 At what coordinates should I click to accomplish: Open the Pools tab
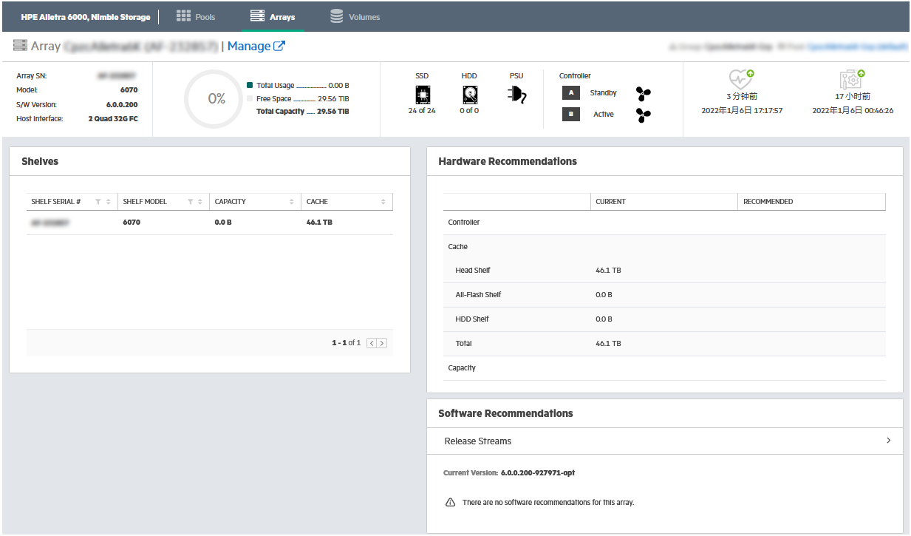click(x=196, y=16)
